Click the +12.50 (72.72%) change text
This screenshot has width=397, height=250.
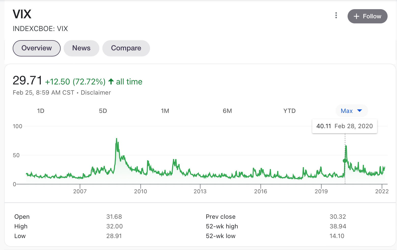click(75, 82)
